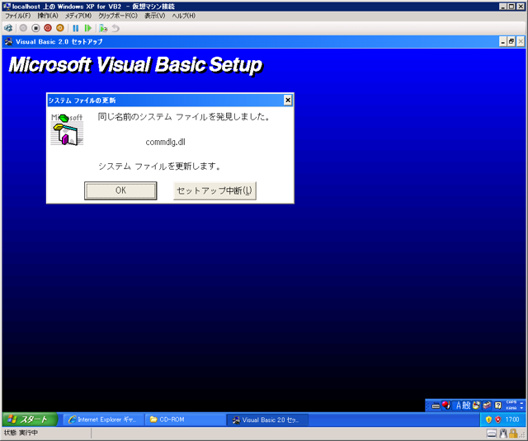Click the 17:00 clock in the tray
This screenshot has height=441, width=528.
coord(512,420)
